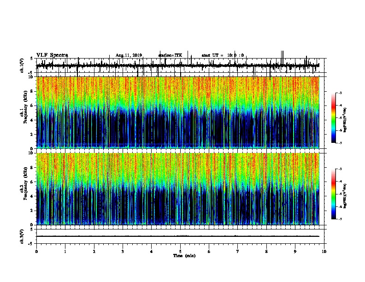Click "-7" on the ch.2 colorbar
365x282 pixels.
[x=340, y=219]
